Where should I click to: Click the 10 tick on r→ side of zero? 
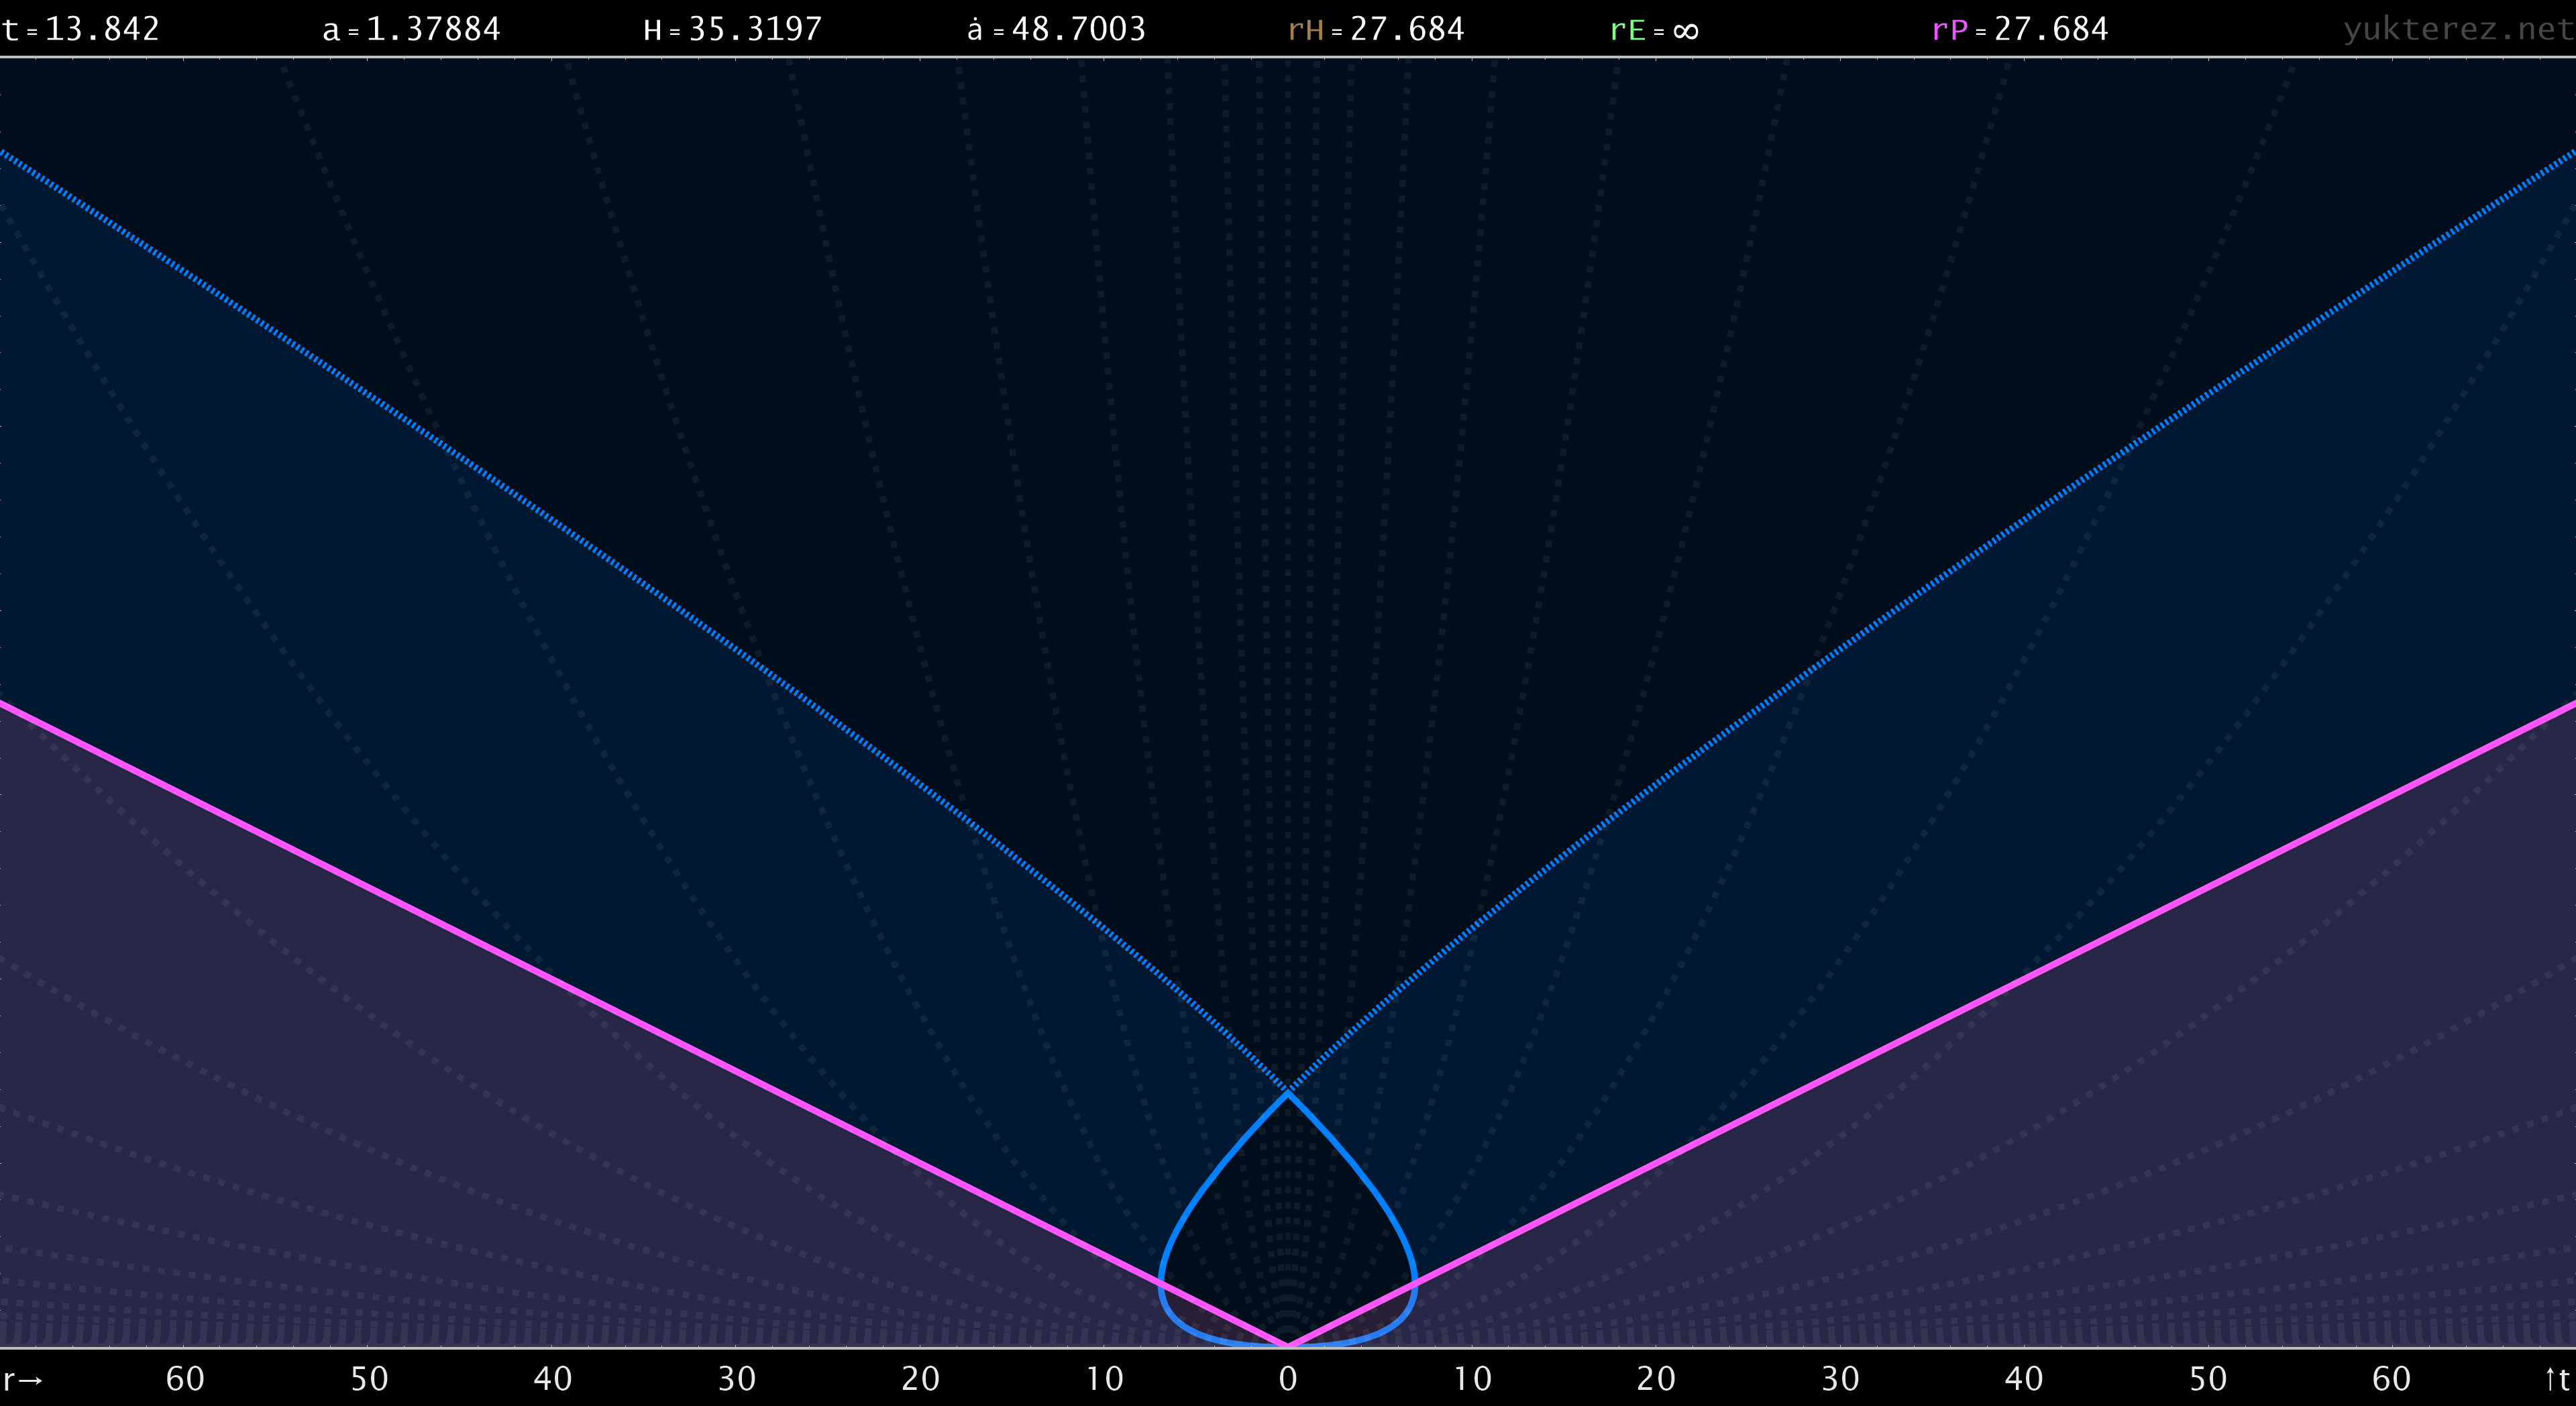click(1104, 1379)
